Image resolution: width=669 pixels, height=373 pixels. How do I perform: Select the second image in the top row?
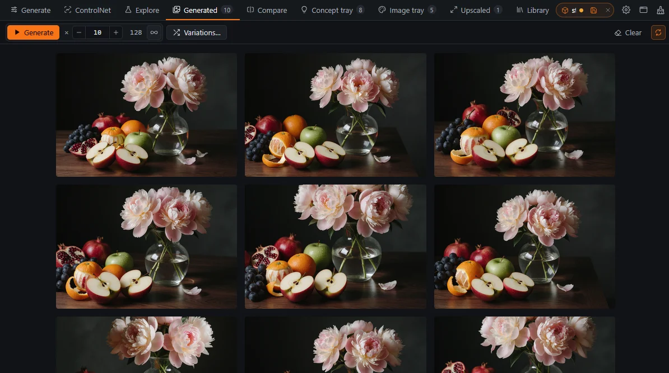[336, 115]
